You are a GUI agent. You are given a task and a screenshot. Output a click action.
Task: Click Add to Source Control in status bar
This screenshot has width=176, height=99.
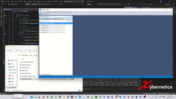point(150,94)
